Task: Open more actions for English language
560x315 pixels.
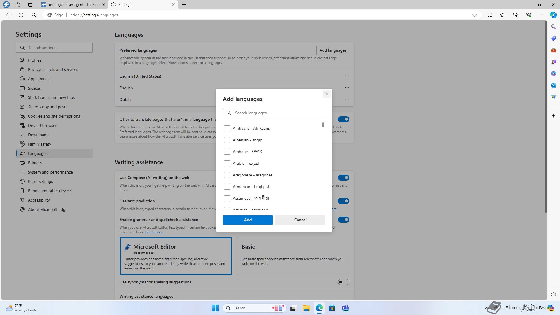Action: coord(347,87)
